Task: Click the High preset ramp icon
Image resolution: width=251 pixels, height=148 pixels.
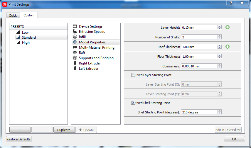Action: [18, 42]
